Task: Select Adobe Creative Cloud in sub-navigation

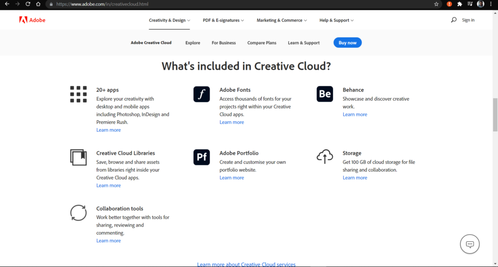Action: [x=151, y=42]
